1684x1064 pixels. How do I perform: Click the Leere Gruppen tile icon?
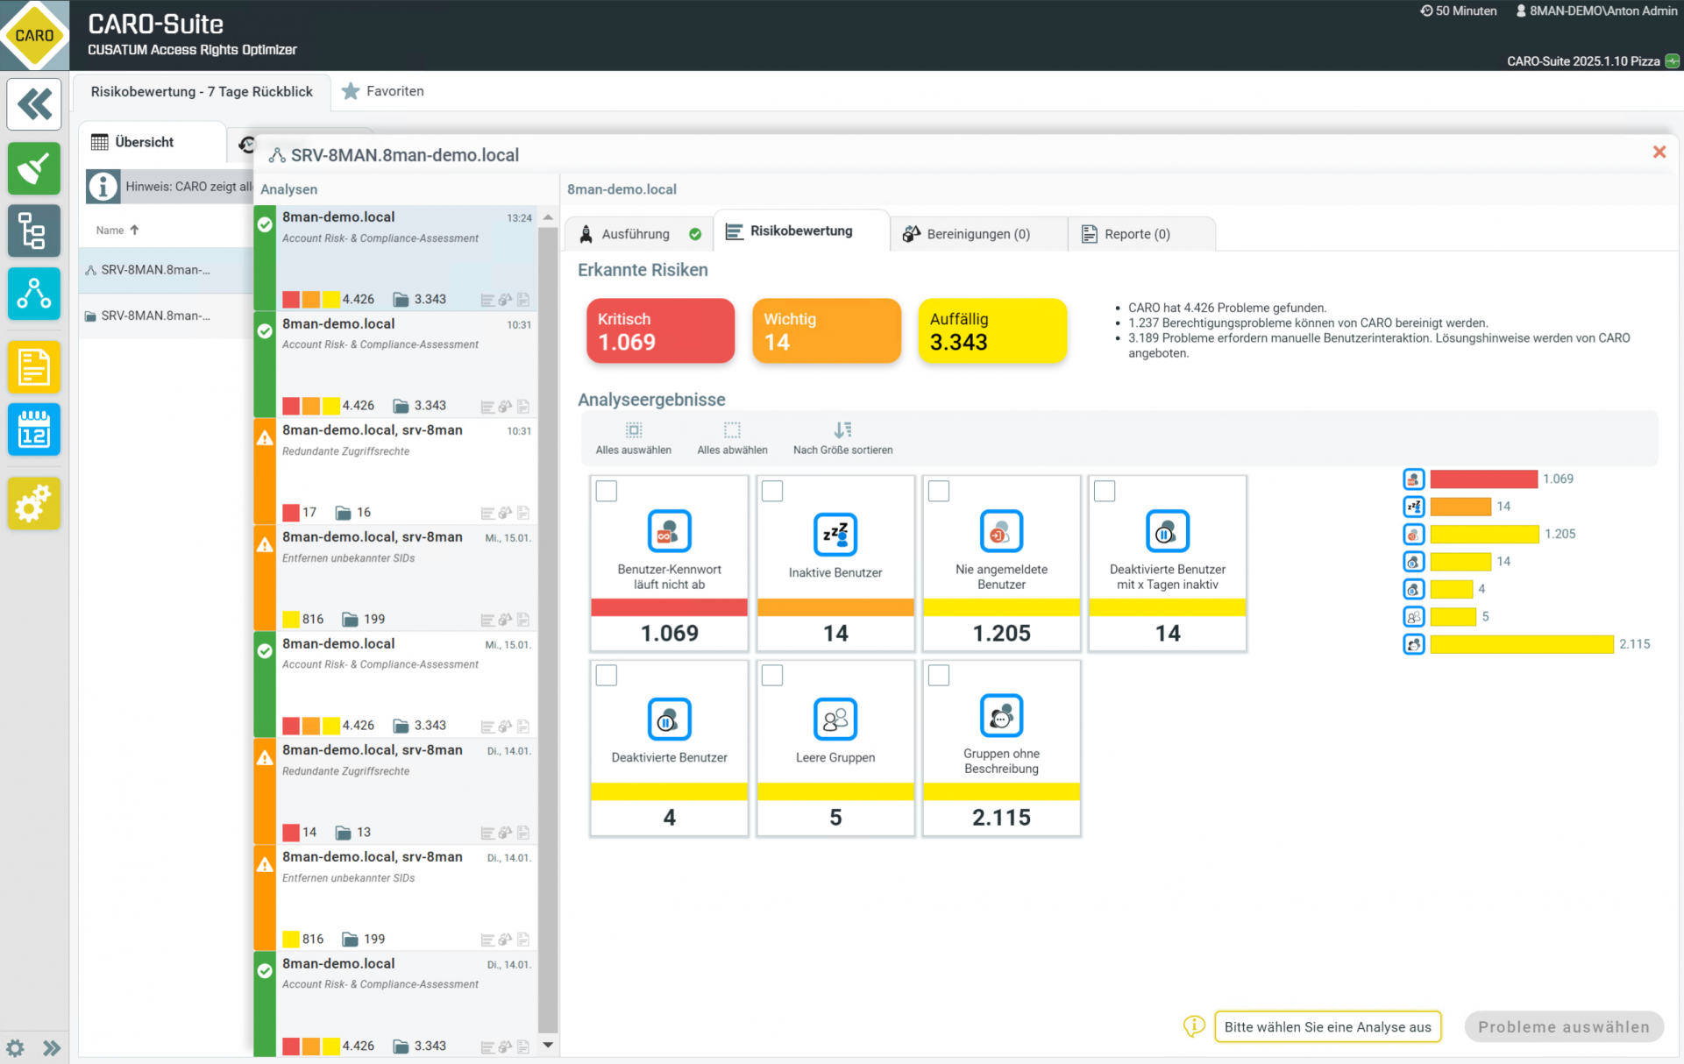click(835, 720)
